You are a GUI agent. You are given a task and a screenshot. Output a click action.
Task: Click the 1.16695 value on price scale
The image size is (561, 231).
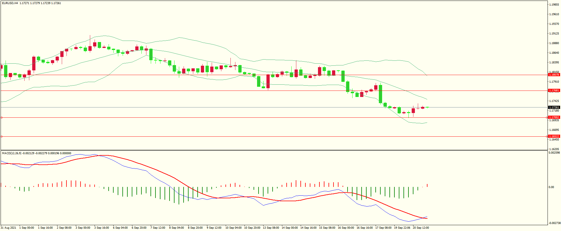[554, 130]
